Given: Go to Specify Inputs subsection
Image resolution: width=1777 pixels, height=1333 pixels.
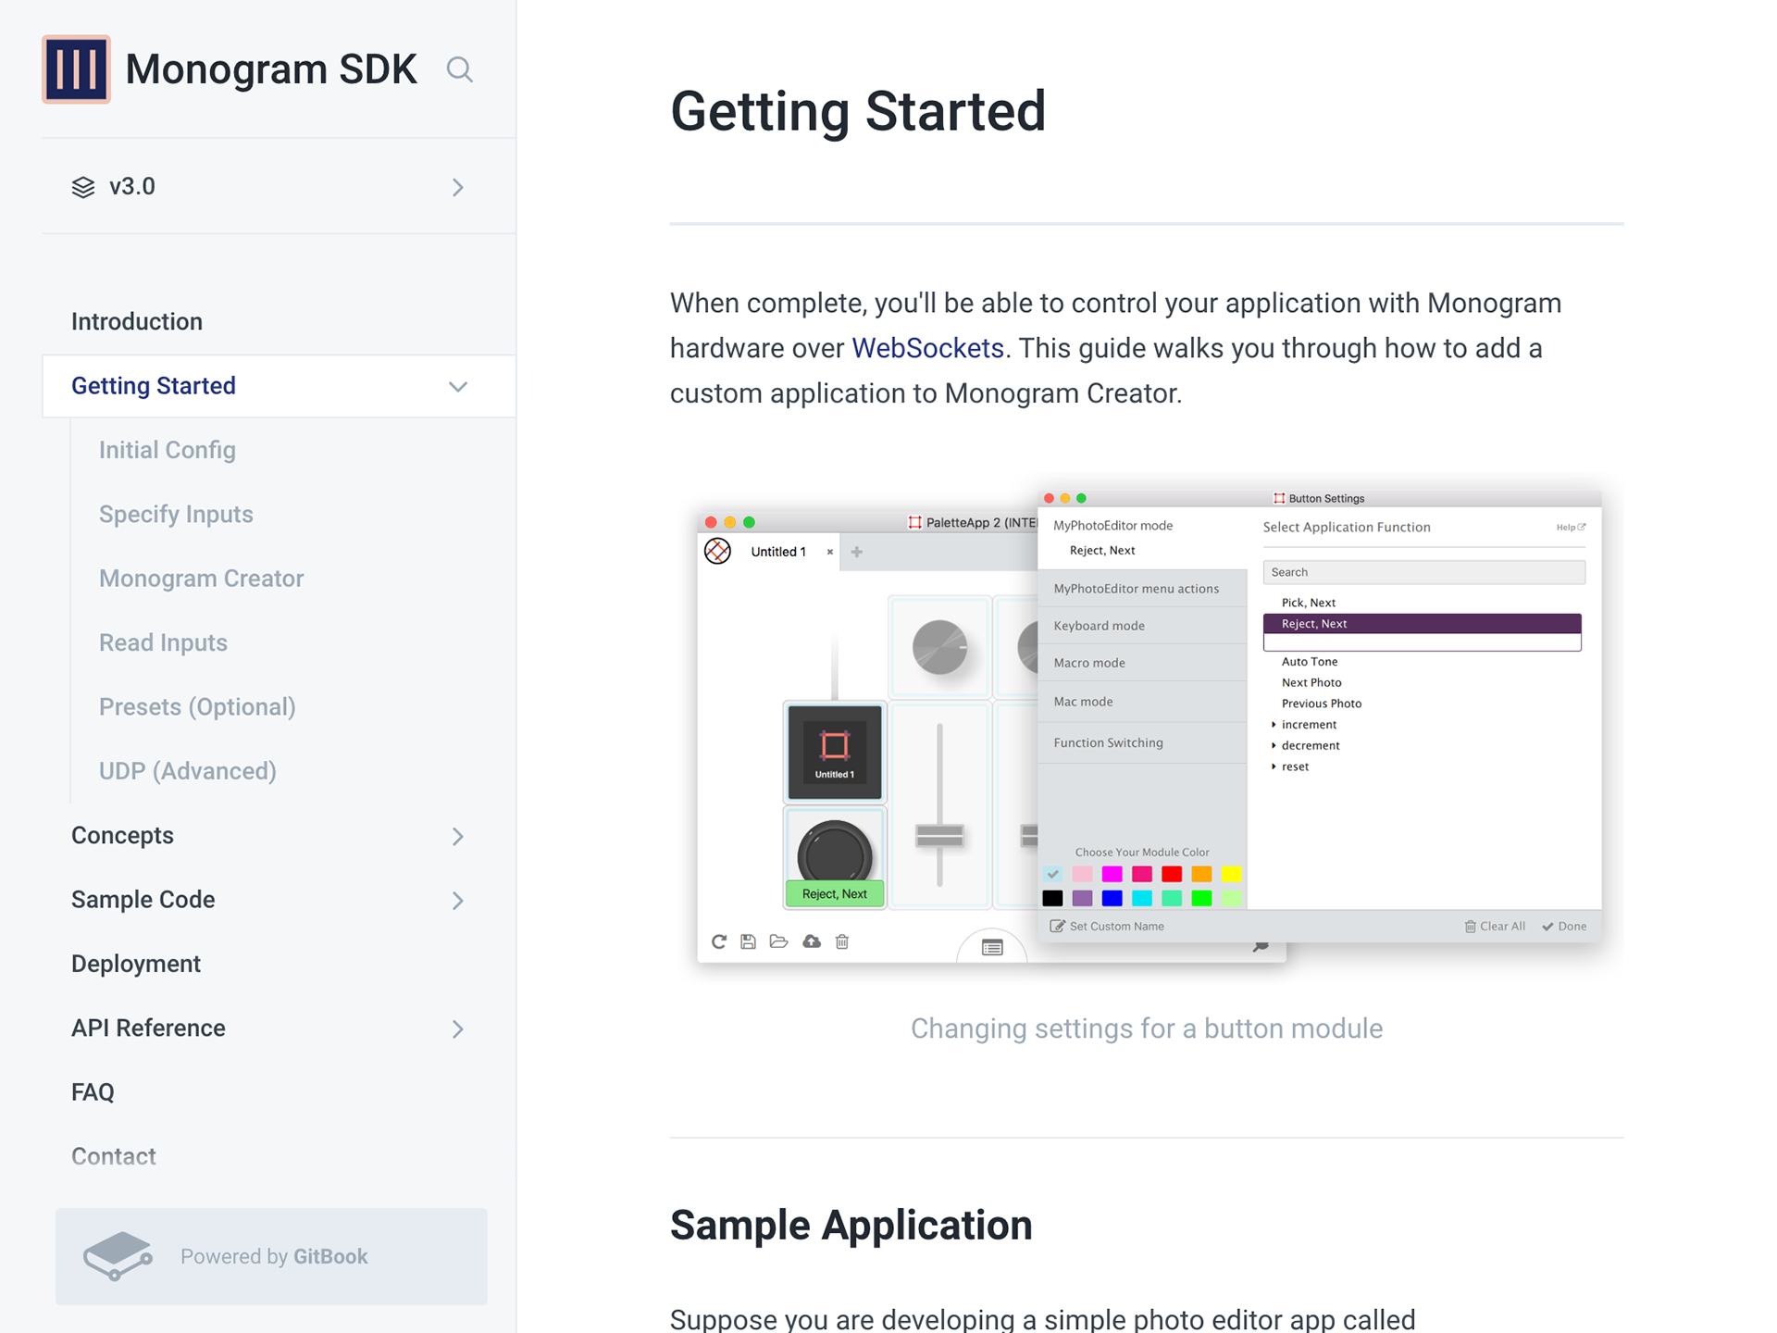Looking at the screenshot, I should pos(176,514).
